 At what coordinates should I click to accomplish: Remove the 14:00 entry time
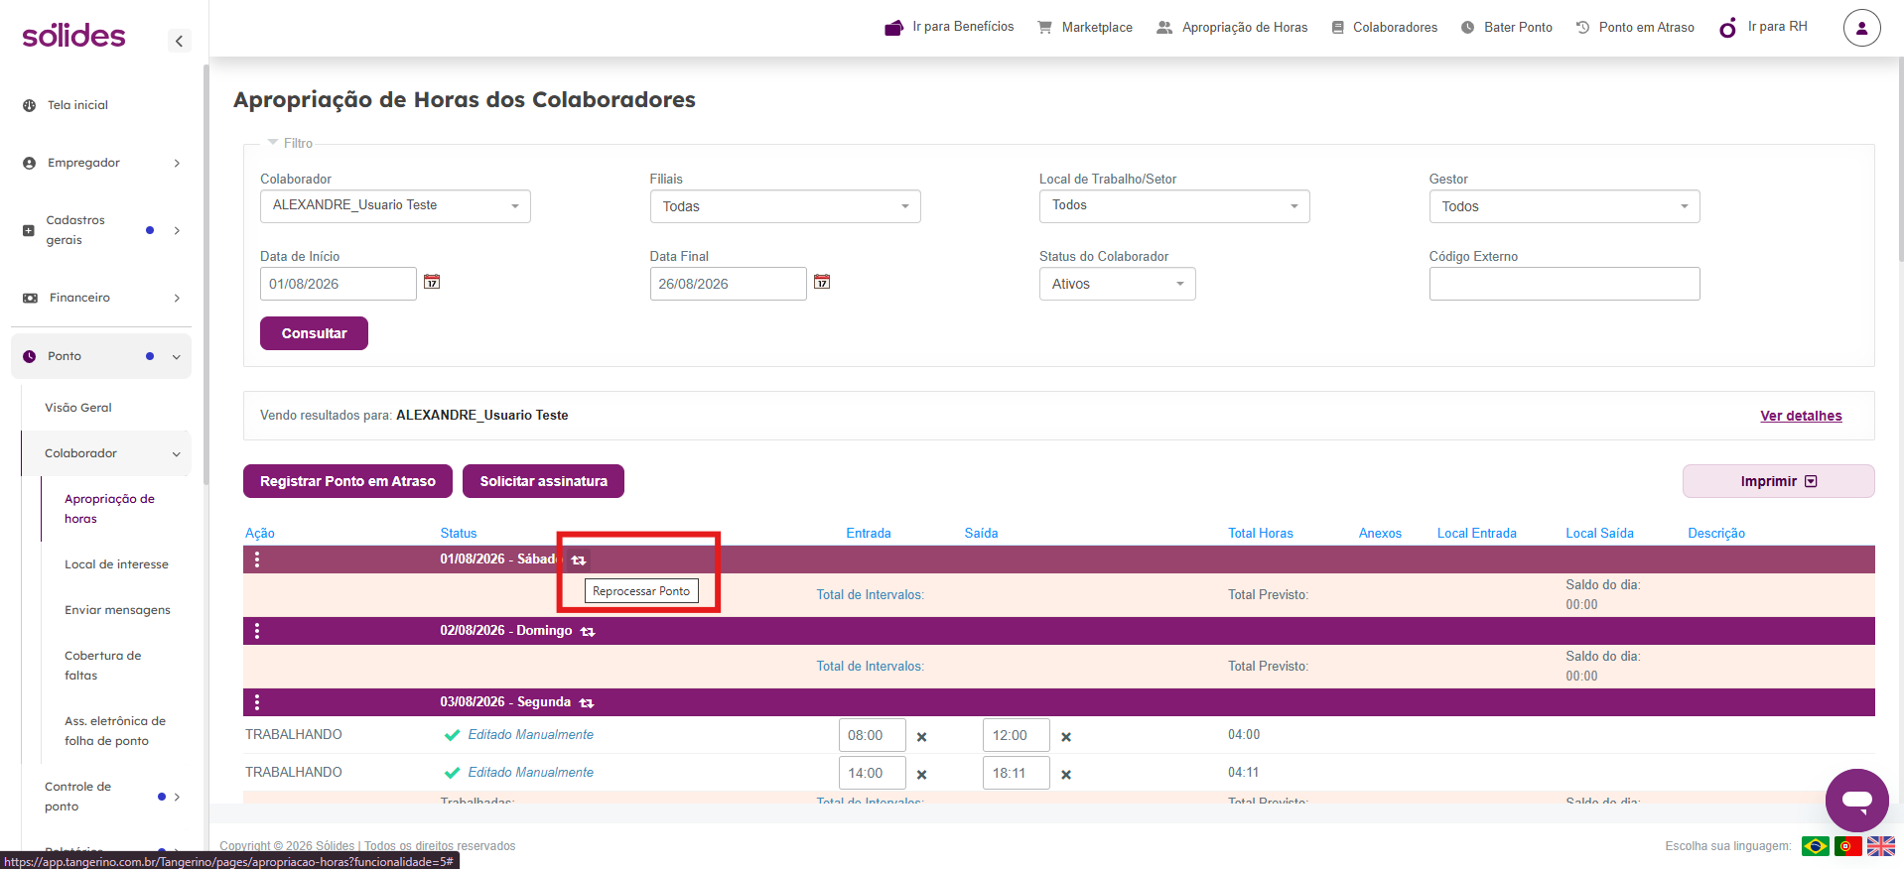tap(922, 775)
